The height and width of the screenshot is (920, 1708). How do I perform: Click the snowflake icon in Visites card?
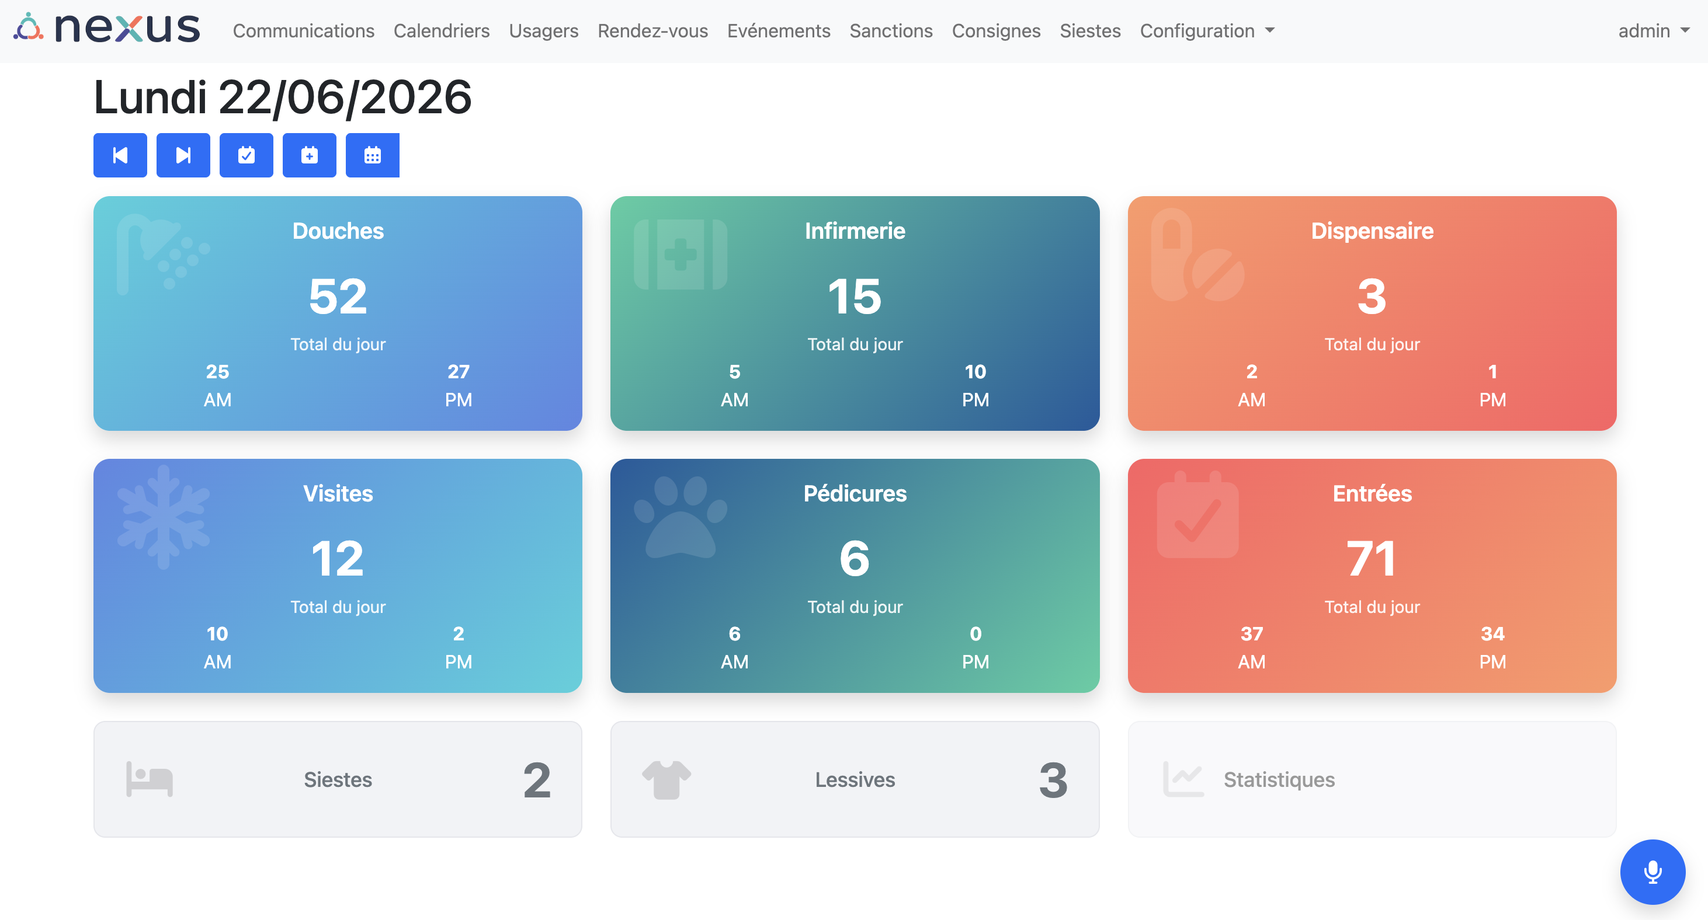pos(164,517)
